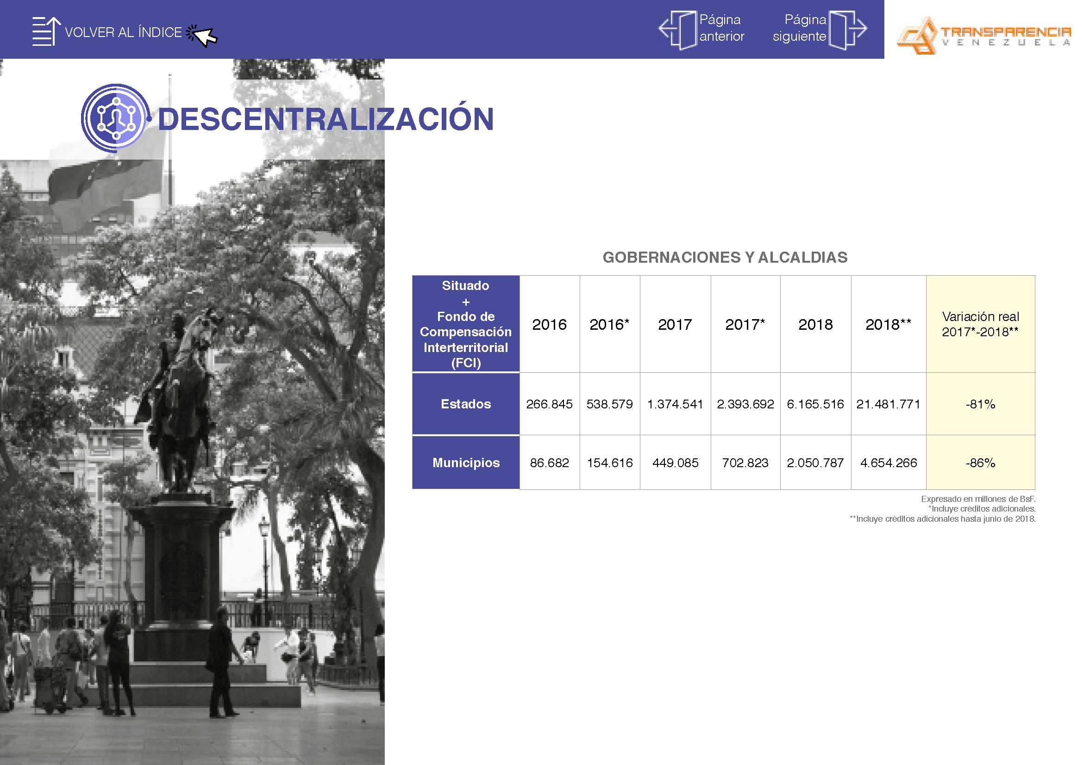Click the value 702.823
Image resolution: width=1083 pixels, height=765 pixels.
point(745,463)
